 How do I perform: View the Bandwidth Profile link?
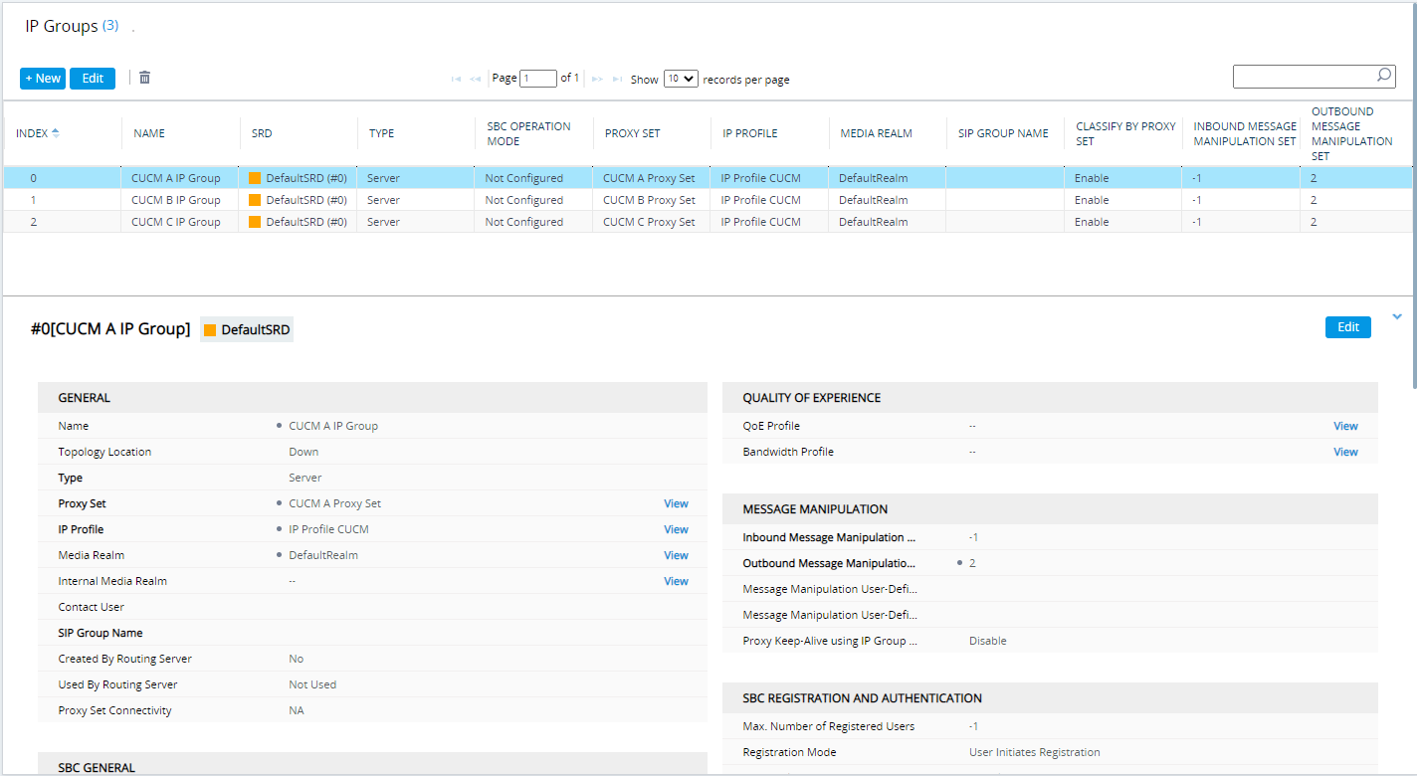1345,452
